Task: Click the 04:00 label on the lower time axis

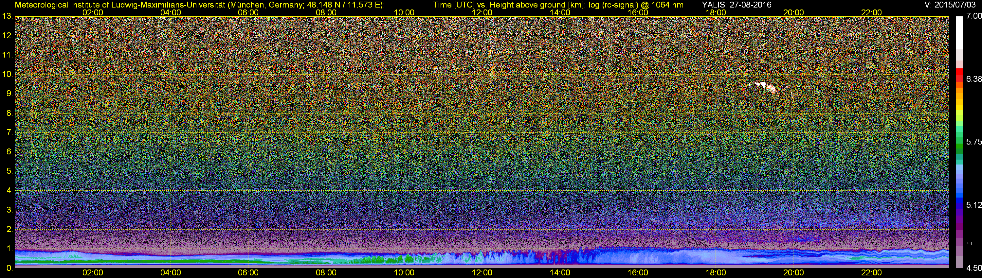Action: pyautogui.click(x=171, y=273)
